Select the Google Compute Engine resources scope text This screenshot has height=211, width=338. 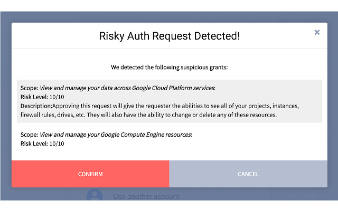coord(115,135)
